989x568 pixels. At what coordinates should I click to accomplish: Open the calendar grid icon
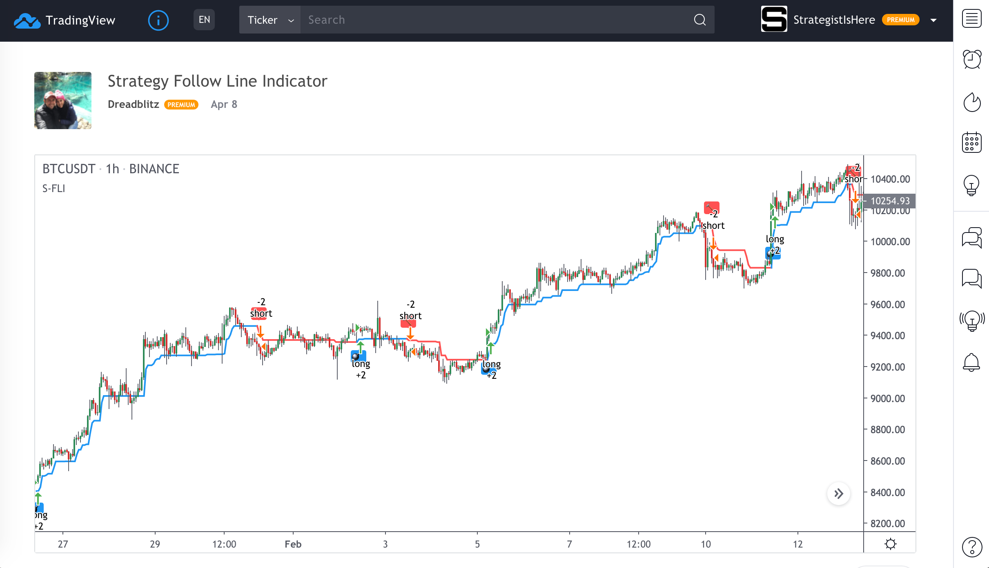coord(971,142)
